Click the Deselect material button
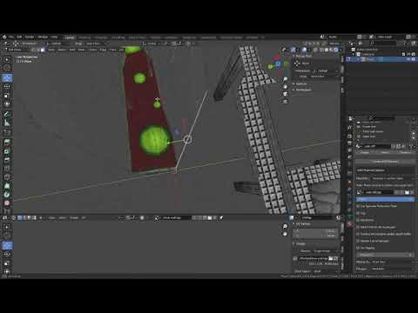418x313 pixels. click(x=405, y=152)
